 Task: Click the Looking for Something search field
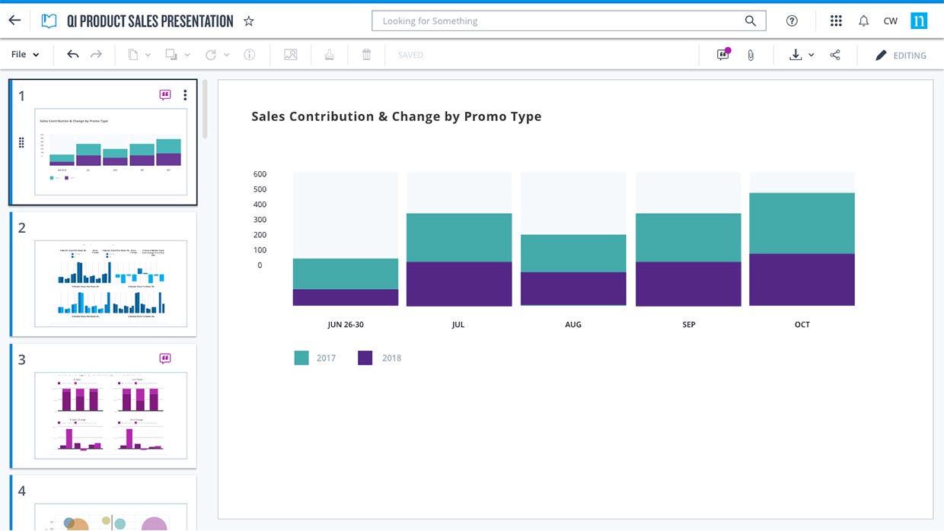tap(569, 21)
